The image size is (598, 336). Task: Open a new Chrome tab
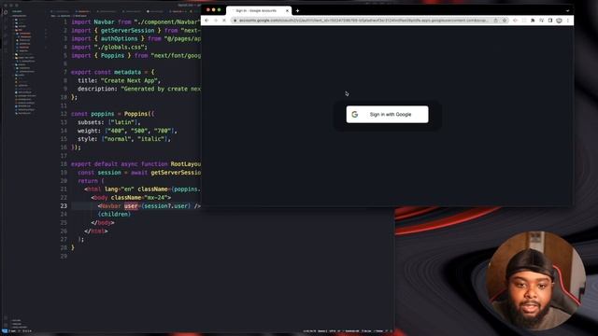[x=297, y=10]
